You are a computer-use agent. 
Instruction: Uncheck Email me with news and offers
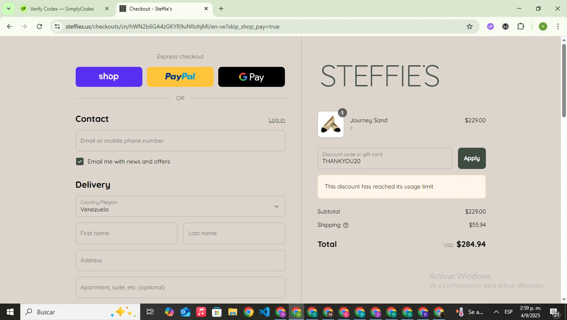pos(80,161)
